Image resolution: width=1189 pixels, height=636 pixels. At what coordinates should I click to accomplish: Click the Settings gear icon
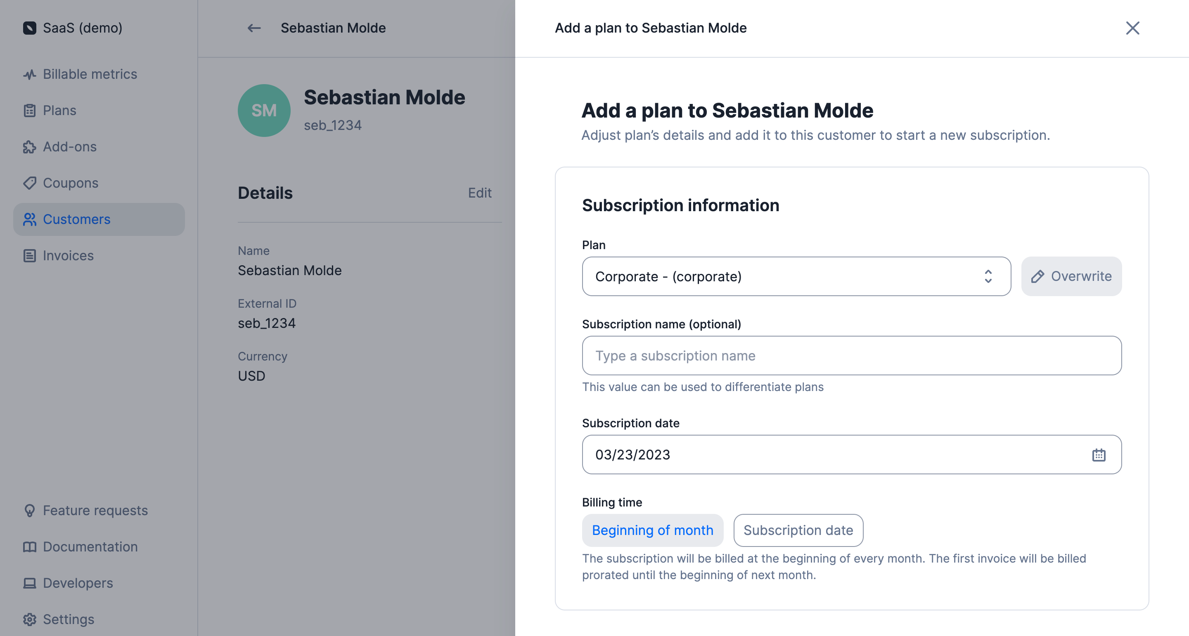coord(30,620)
